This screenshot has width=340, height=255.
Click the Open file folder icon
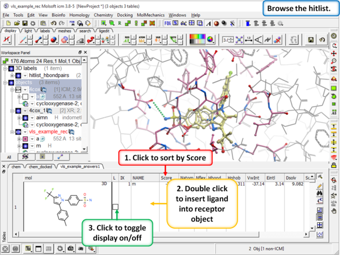17,24
